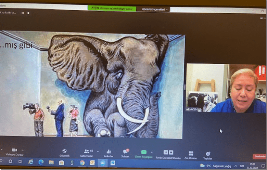Open the Katılımcılar participants panel
The image size is (267, 170).
pos(87,153)
